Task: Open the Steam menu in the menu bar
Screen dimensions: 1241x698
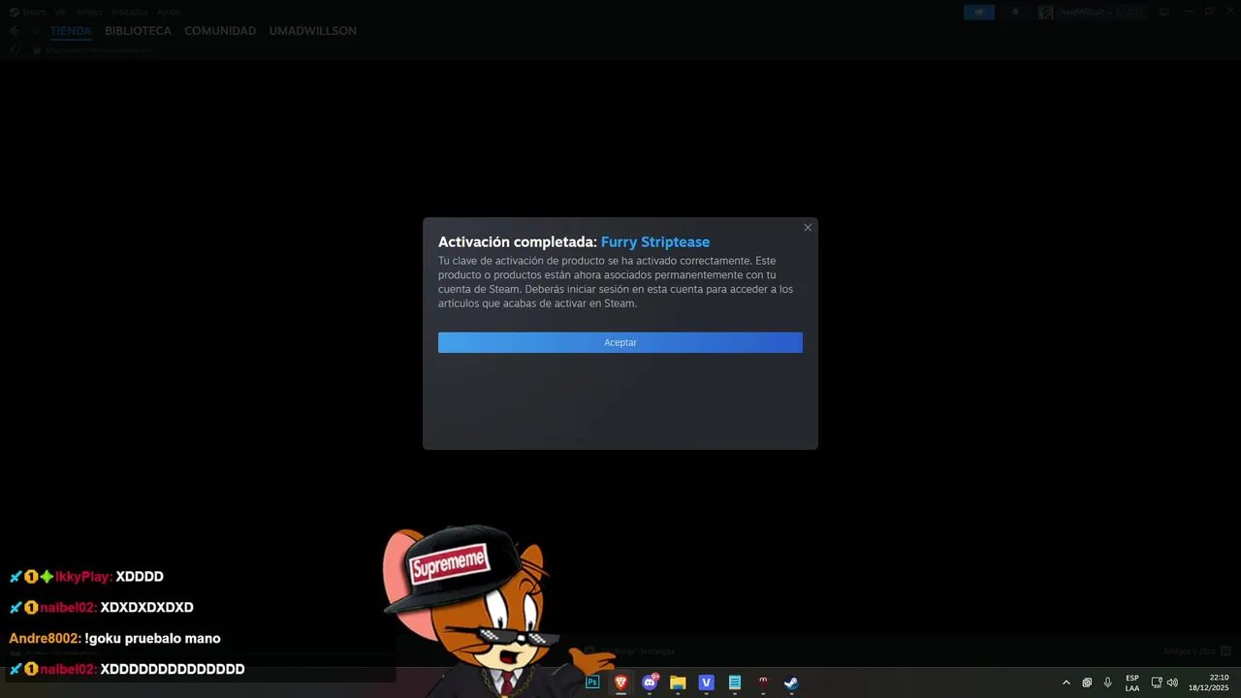Action: click(x=27, y=12)
